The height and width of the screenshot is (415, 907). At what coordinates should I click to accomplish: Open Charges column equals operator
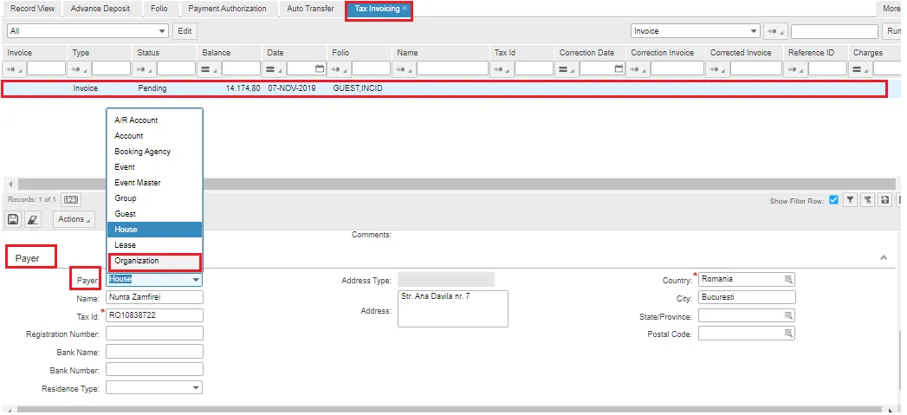pos(862,68)
